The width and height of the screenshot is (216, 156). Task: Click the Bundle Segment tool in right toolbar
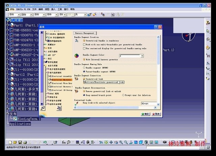[208, 63]
